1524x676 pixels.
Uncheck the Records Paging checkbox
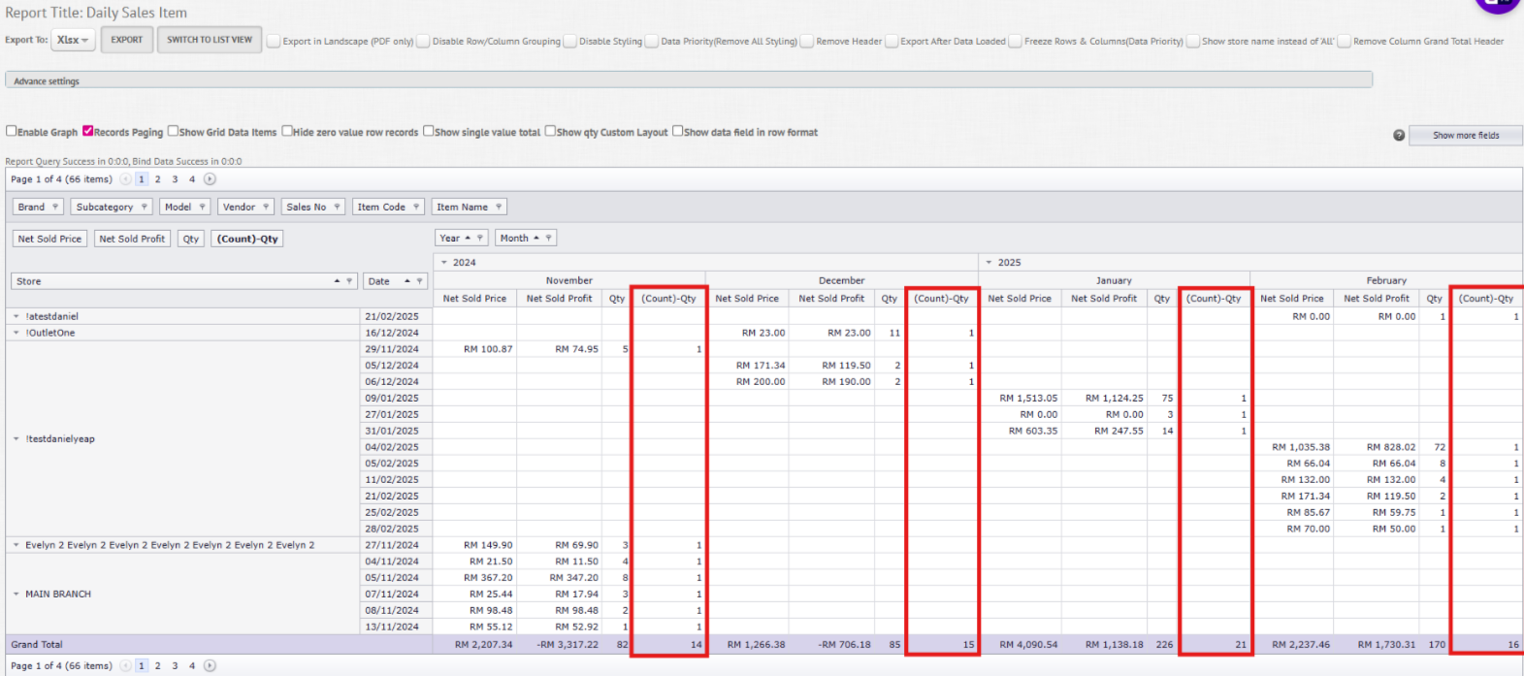(88, 131)
